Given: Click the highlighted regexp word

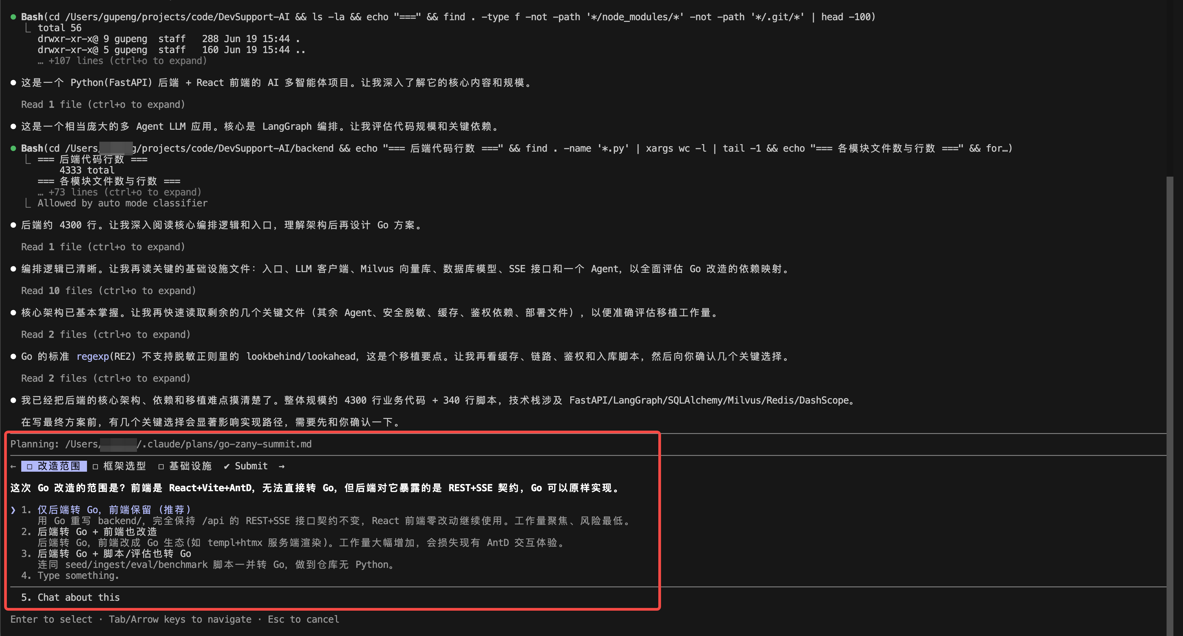Looking at the screenshot, I should pos(93,357).
